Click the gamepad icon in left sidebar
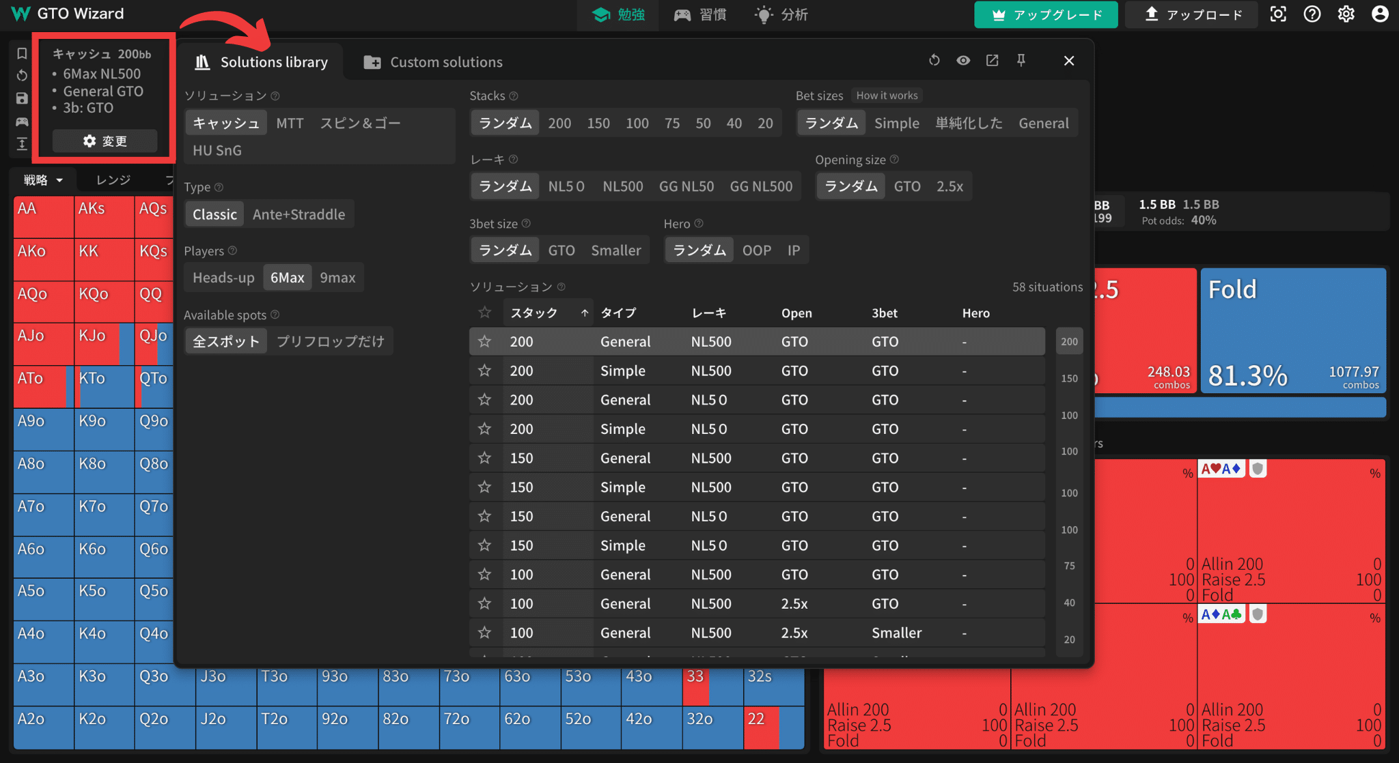This screenshot has height=763, width=1399. pyautogui.click(x=22, y=121)
